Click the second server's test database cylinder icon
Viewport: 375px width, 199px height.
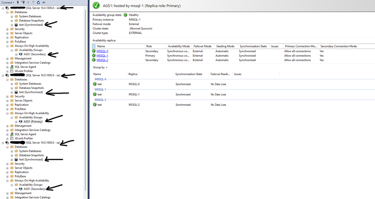click(16, 92)
